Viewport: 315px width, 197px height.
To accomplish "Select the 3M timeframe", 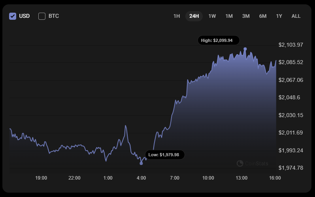I will [x=246, y=16].
